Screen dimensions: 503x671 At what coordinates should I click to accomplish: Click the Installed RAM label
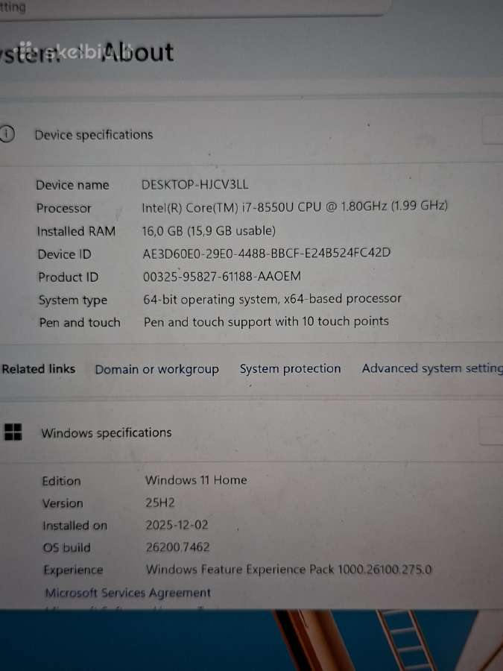tap(76, 232)
